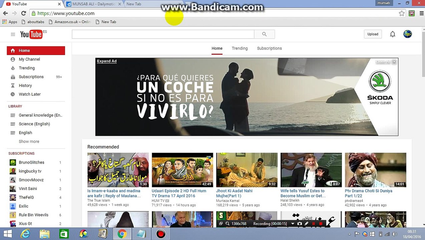Expand library with Show more
Image resolution: width=425 pixels, height=240 pixels.
click(x=29, y=141)
